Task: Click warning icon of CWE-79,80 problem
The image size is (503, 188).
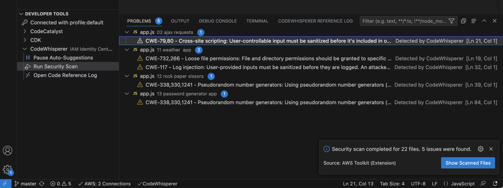Action: 140,41
